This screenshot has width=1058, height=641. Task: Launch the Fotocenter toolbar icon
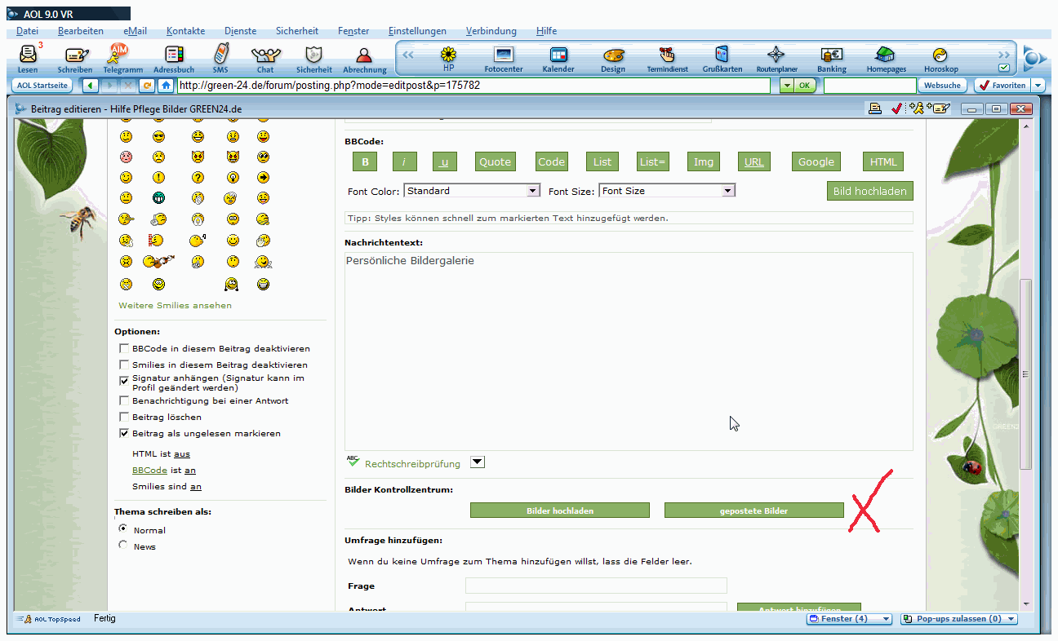pos(504,55)
